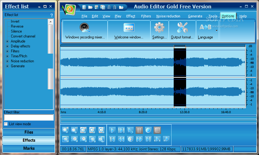Open Settings gear
The image size is (259, 155).
click(159, 31)
